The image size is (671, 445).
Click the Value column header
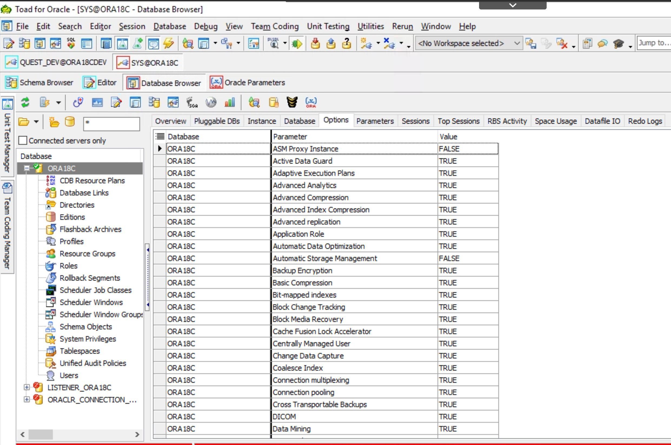point(468,137)
